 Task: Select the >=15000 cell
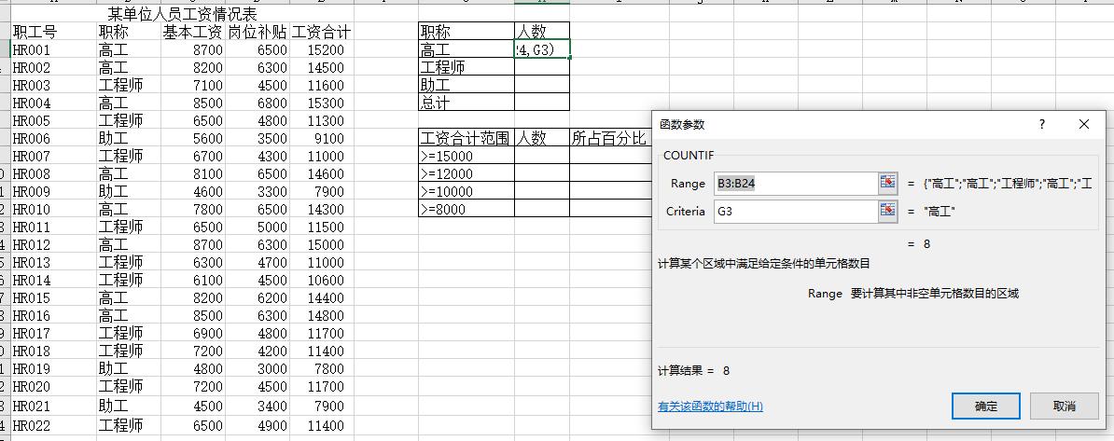click(466, 156)
